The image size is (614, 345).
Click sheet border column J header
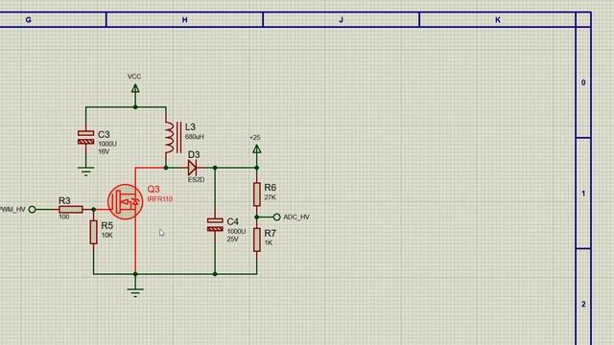click(x=342, y=19)
